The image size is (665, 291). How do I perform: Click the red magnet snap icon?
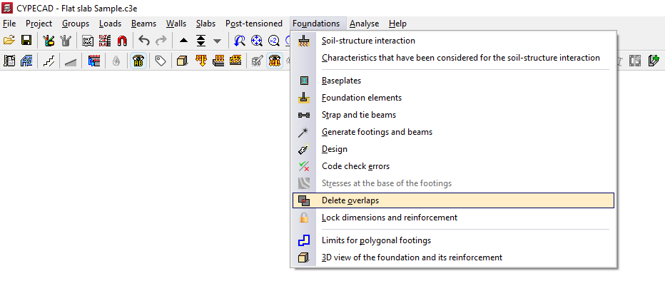[122, 41]
